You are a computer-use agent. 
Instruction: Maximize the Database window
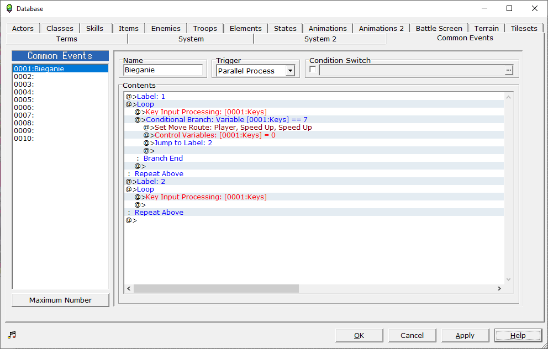(x=509, y=8)
